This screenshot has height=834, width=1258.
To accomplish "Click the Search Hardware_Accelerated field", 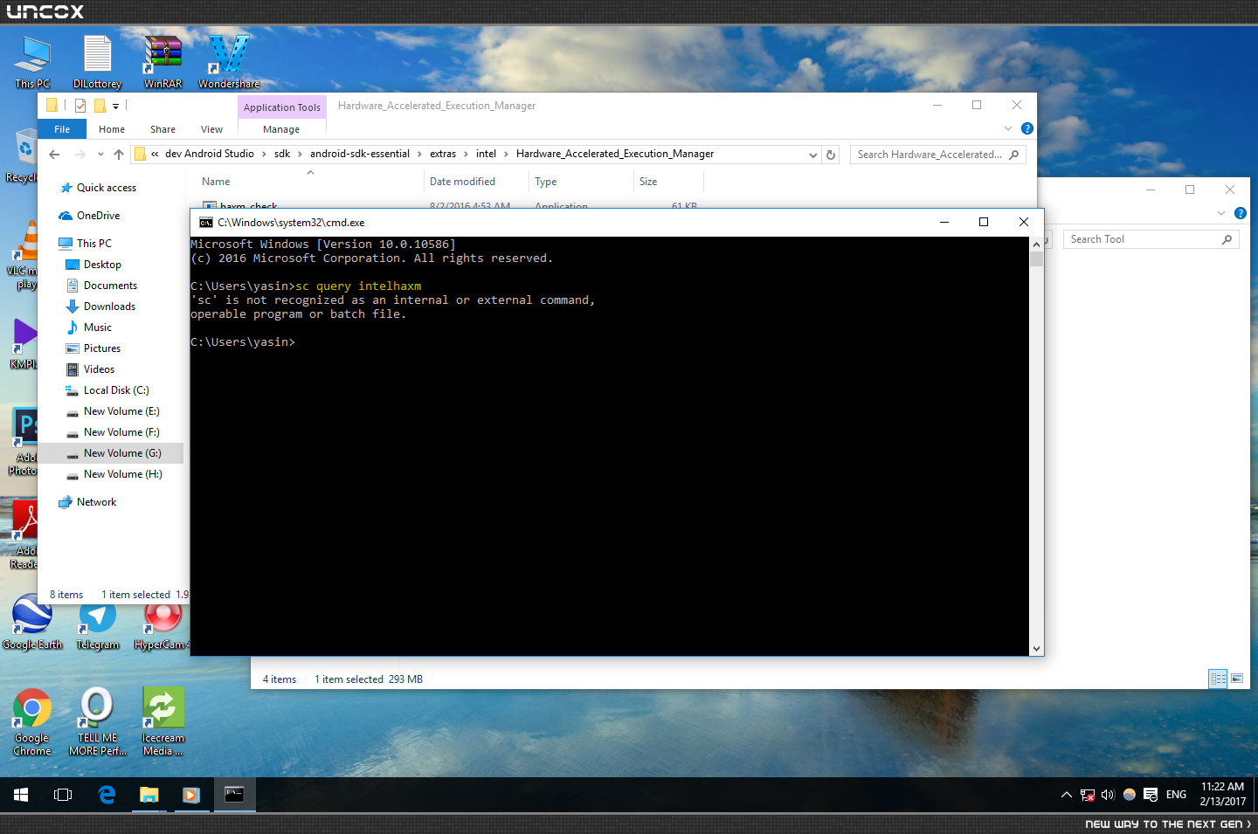I will [937, 155].
